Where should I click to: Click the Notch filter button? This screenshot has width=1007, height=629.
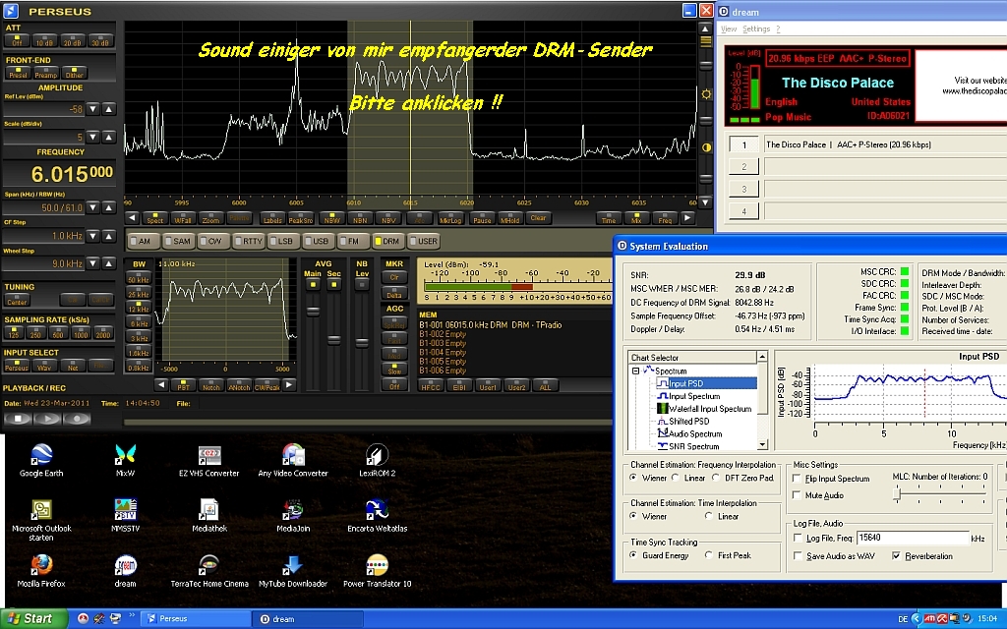coord(210,385)
